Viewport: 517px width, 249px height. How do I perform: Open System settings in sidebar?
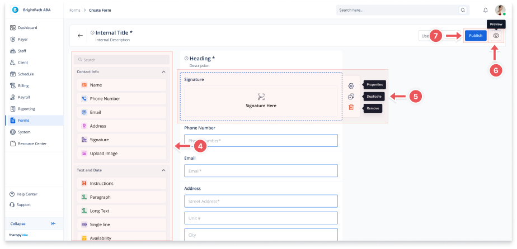click(34, 132)
